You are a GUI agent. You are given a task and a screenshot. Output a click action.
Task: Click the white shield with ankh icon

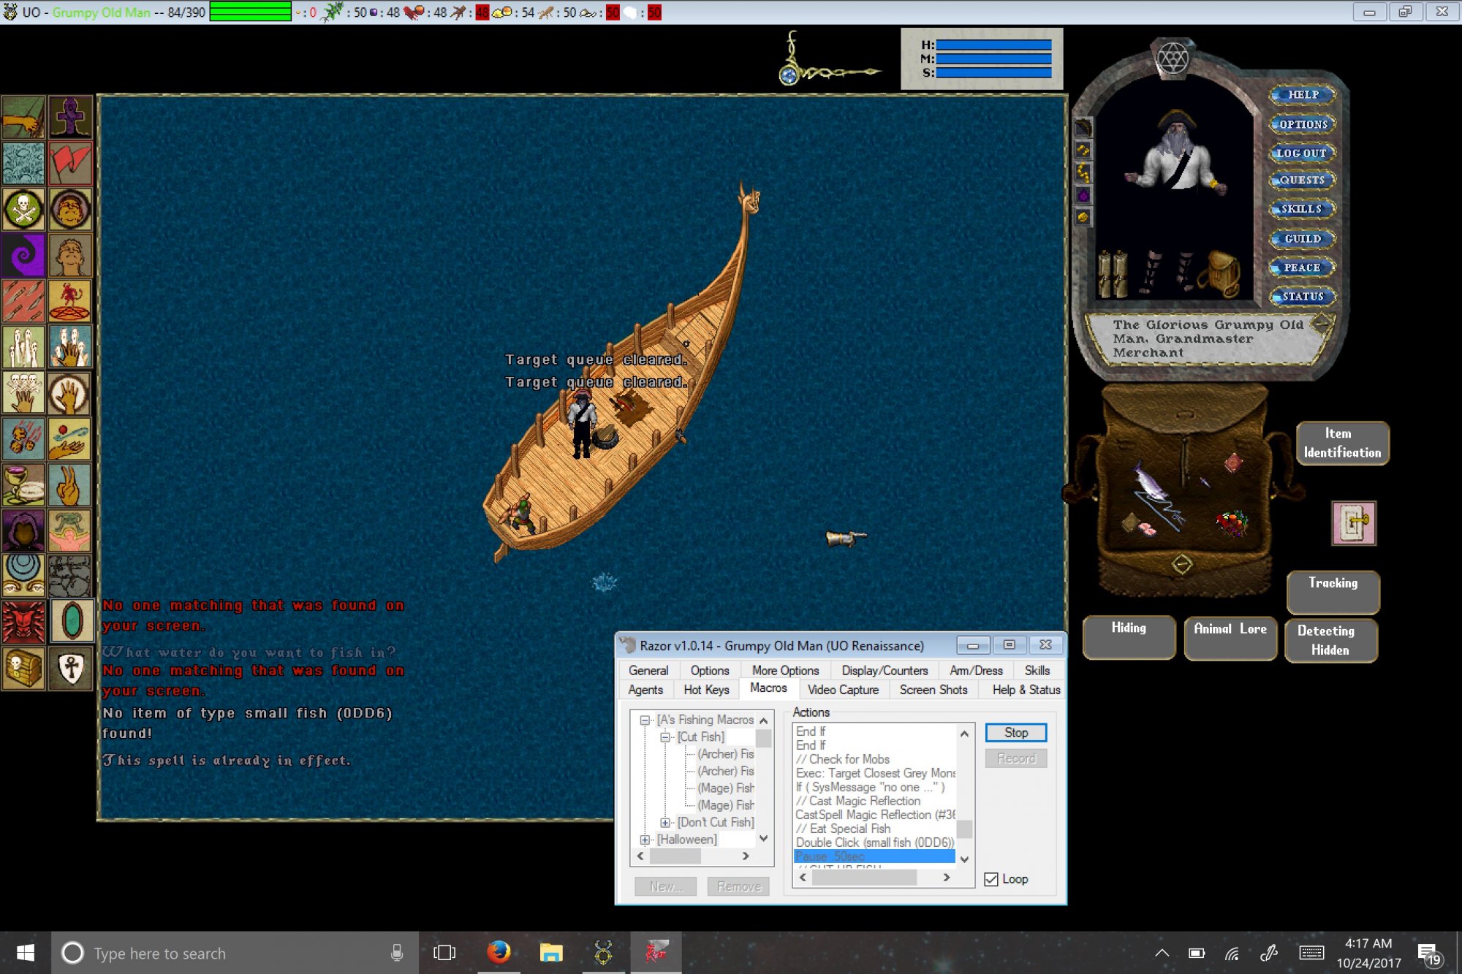pyautogui.click(x=70, y=668)
